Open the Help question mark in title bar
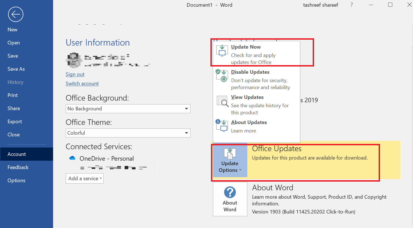 point(352,5)
